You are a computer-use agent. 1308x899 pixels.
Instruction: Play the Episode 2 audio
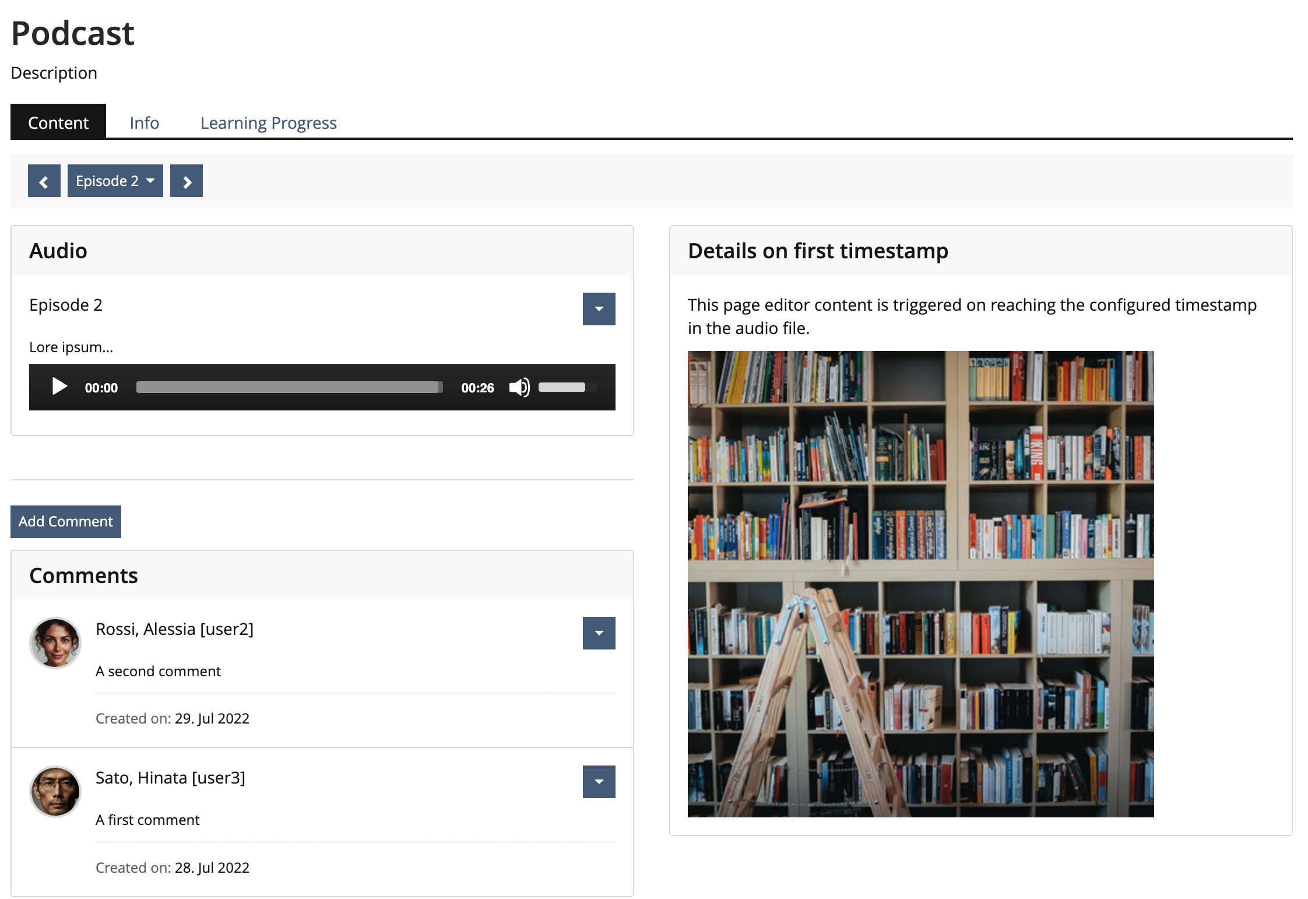click(59, 387)
